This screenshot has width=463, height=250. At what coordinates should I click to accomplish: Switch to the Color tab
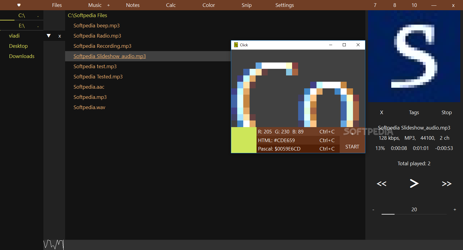(x=209, y=5)
